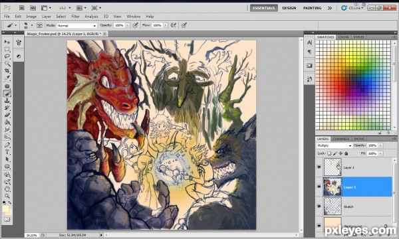Select the History Brush tool
399x239 pixels.
pyautogui.click(x=7, y=108)
